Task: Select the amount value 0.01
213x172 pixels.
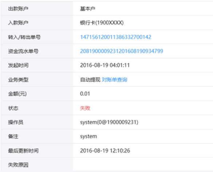Action: click(x=85, y=94)
